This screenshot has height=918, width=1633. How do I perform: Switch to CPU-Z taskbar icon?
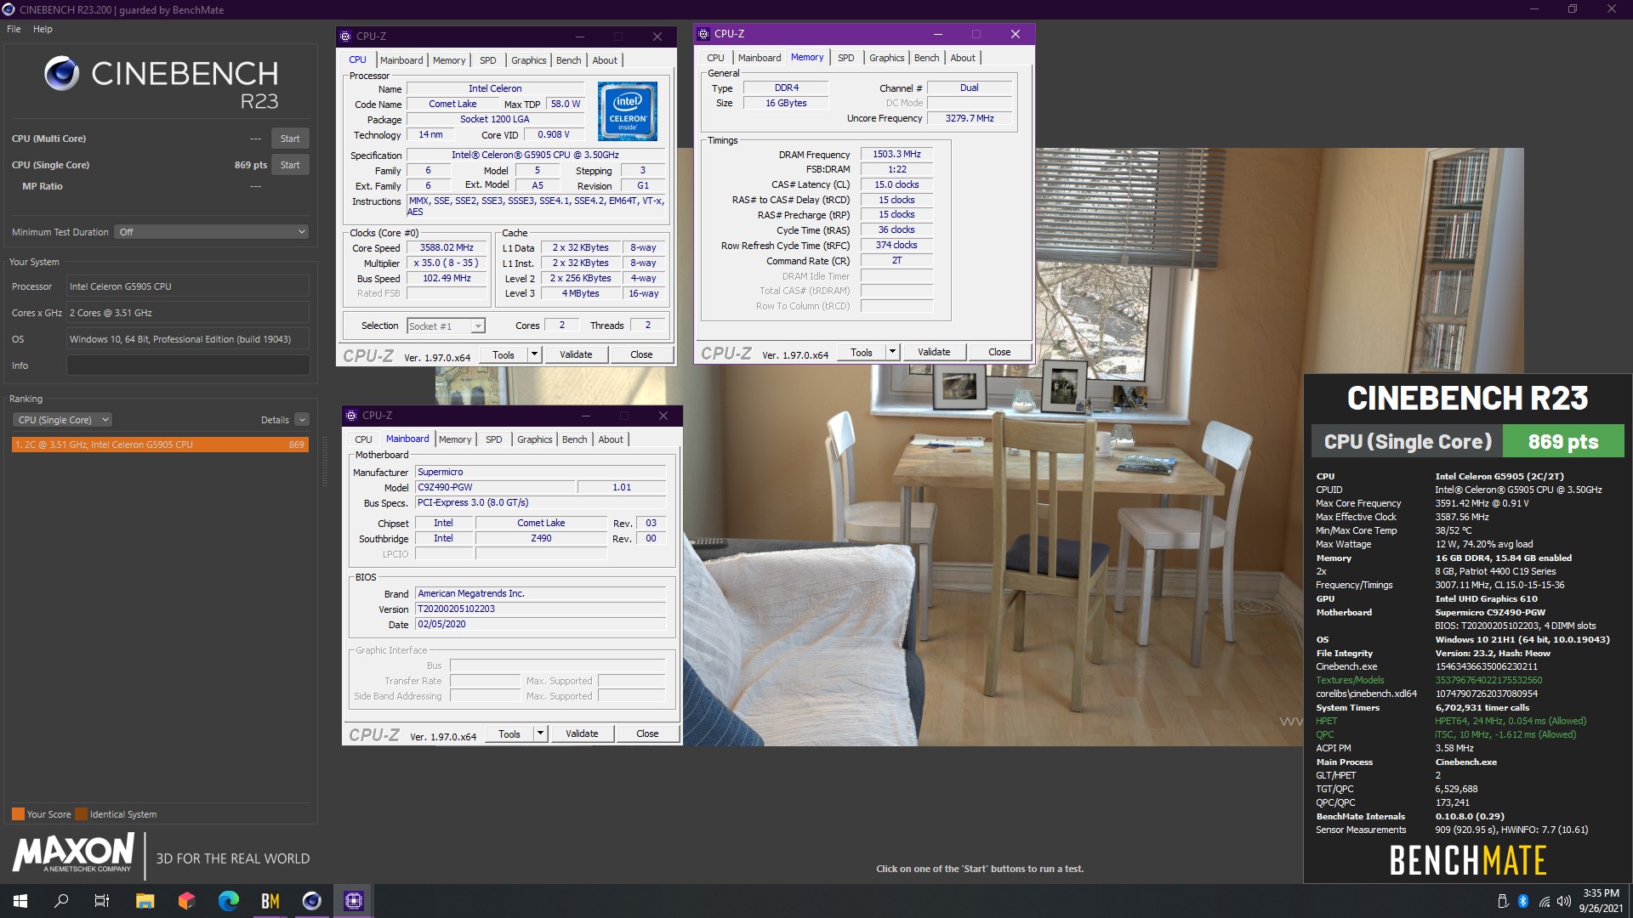(353, 901)
